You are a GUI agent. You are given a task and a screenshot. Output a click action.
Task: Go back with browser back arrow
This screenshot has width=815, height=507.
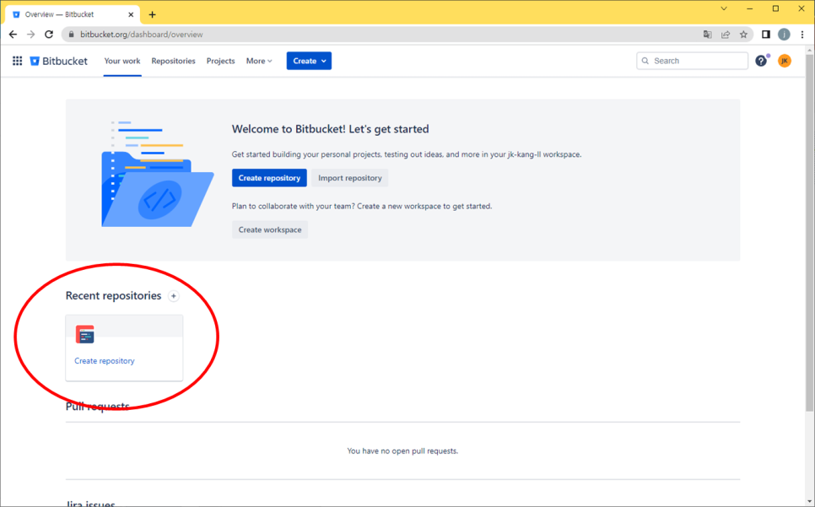click(x=13, y=35)
